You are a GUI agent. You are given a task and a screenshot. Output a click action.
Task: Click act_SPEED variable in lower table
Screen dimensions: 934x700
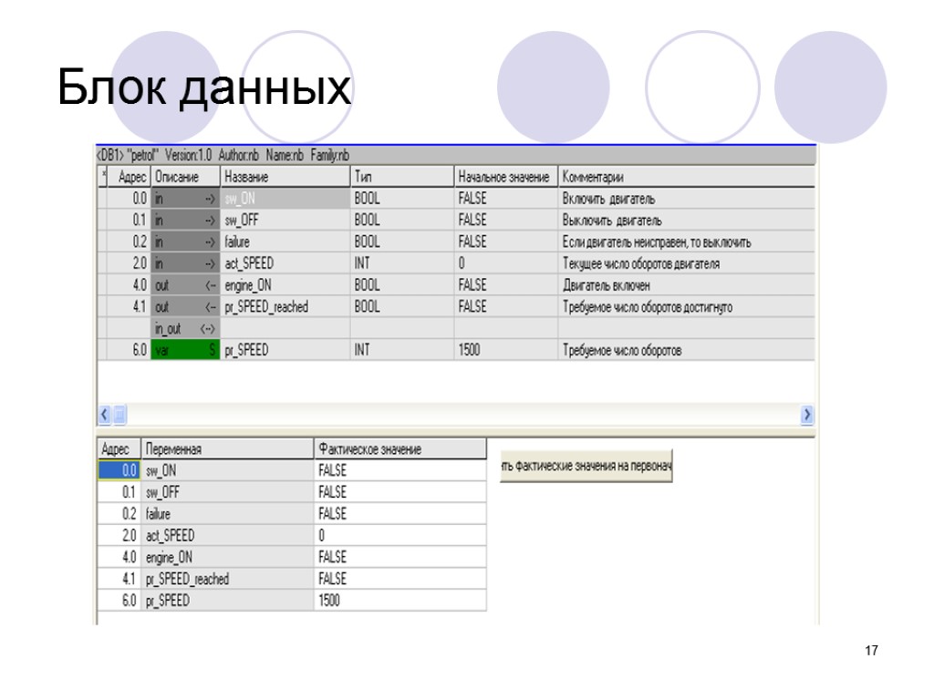pos(227,536)
